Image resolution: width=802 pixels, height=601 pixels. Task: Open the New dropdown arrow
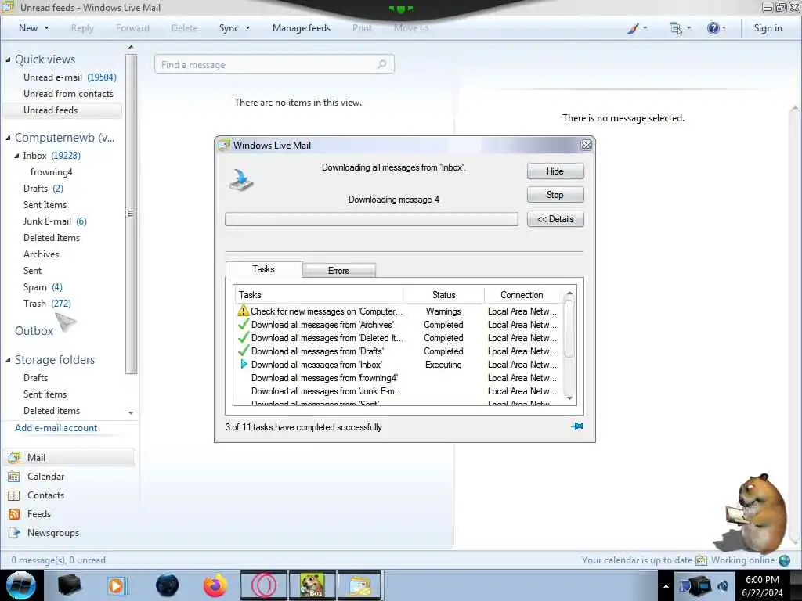tap(46, 28)
